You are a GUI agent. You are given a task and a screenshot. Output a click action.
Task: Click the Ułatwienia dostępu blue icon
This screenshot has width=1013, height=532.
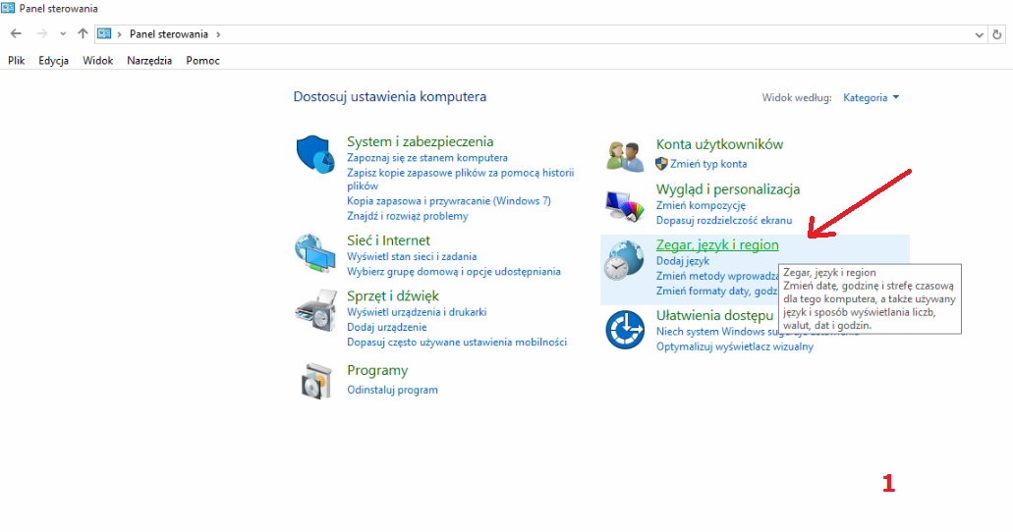pyautogui.click(x=625, y=330)
